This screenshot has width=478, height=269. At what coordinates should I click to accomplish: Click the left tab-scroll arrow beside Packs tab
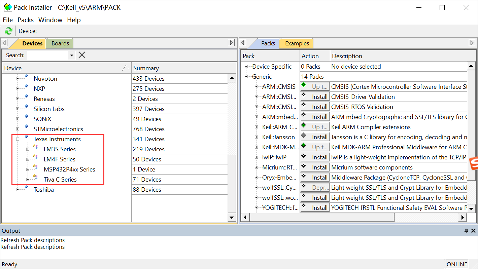[x=243, y=43]
